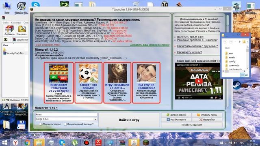Click Войти в игру button
The height and width of the screenshot is (146, 260).
pyautogui.click(x=129, y=120)
